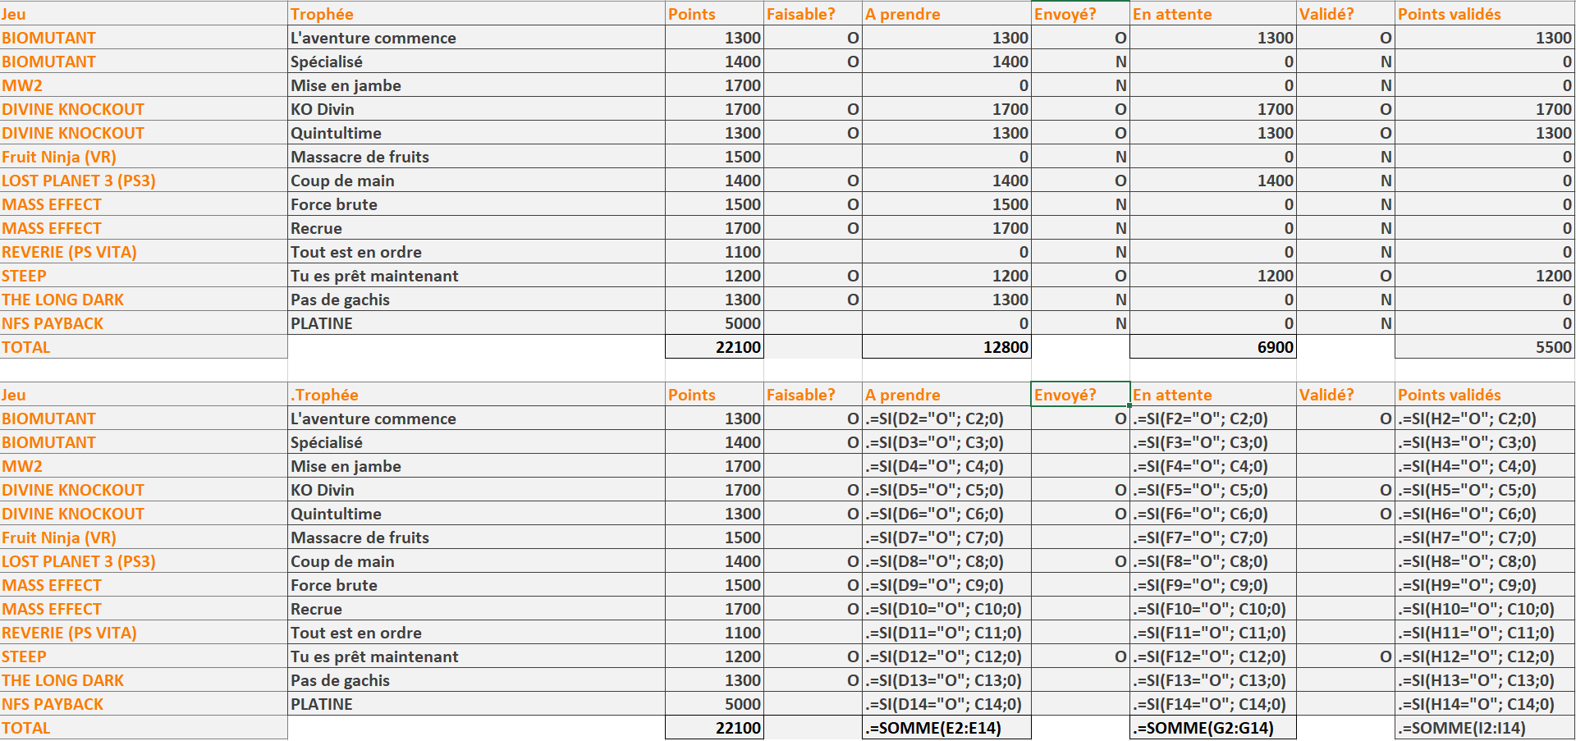The width and height of the screenshot is (1576, 741).
Task: Select the formula cell .=SI(D3="O"; C3;0)
Action: pyautogui.click(x=946, y=442)
